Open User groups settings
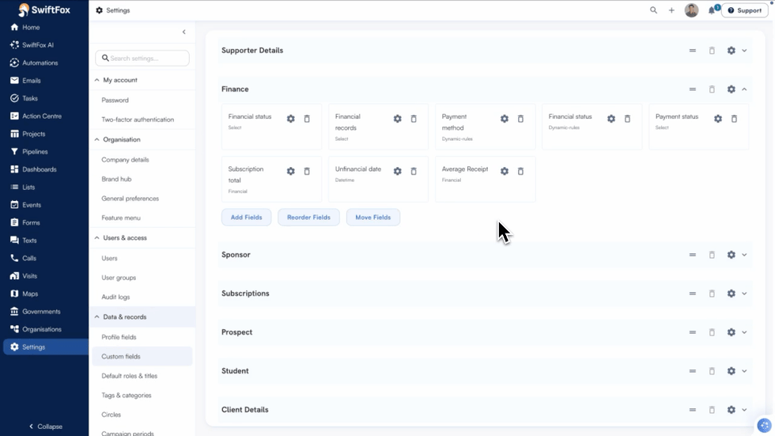The height and width of the screenshot is (436, 775). (x=119, y=278)
